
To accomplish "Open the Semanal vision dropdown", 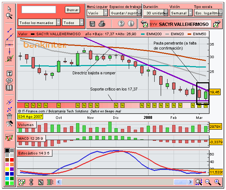I will (181, 13).
